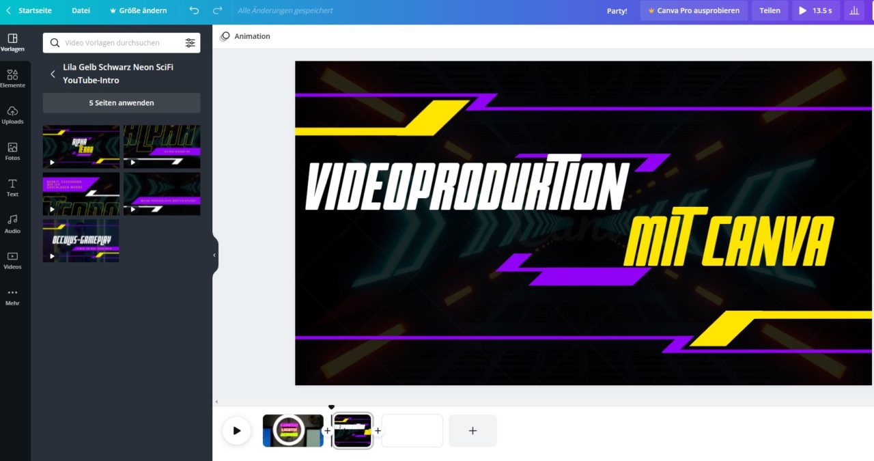Add page after the second timeline page
The width and height of the screenshot is (874, 461).
click(378, 431)
